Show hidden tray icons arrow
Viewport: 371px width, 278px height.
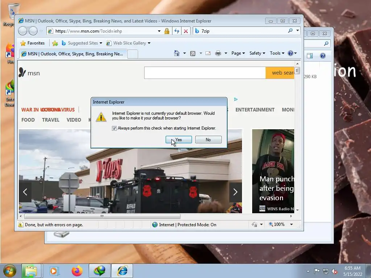pyautogui.click(x=308, y=271)
